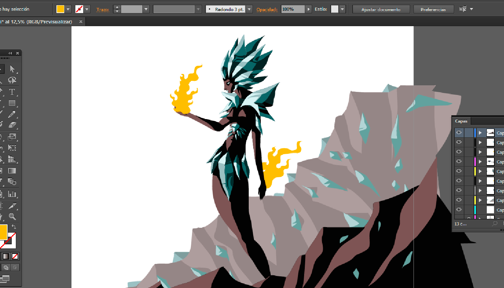The width and height of the screenshot is (504, 288).
Task: Click the thumbnail of the blue-coded layer
Action: tap(490, 132)
